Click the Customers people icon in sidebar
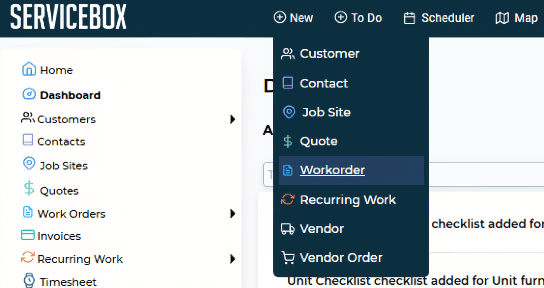Screen dimensions: 544x288 [28, 118]
